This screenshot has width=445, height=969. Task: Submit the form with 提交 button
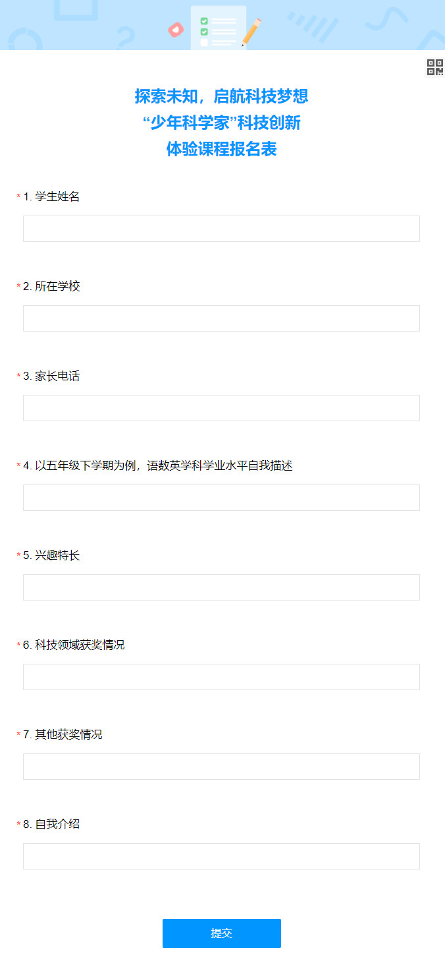(x=222, y=933)
